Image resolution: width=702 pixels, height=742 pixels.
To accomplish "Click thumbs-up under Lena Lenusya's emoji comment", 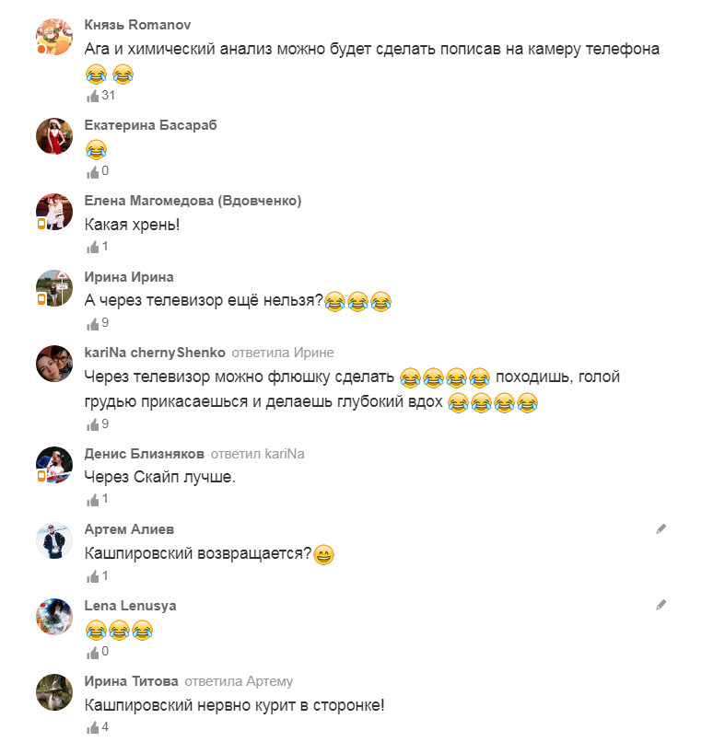I will click(x=92, y=653).
